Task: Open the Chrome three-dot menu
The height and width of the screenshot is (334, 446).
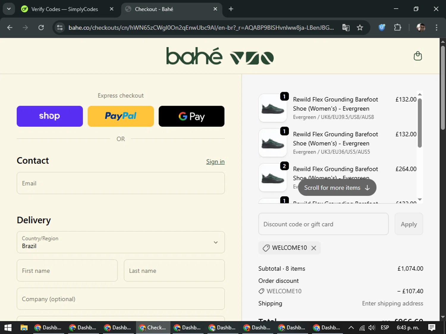Action: pos(436,28)
